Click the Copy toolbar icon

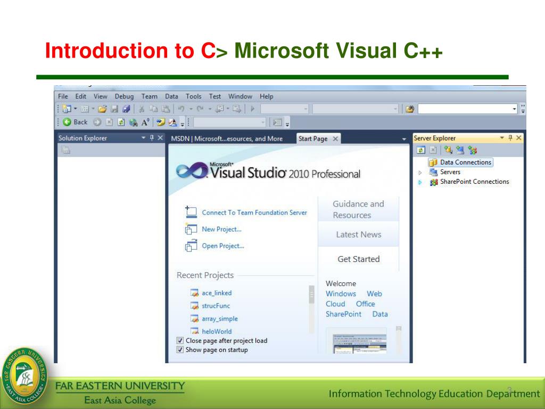(153, 109)
